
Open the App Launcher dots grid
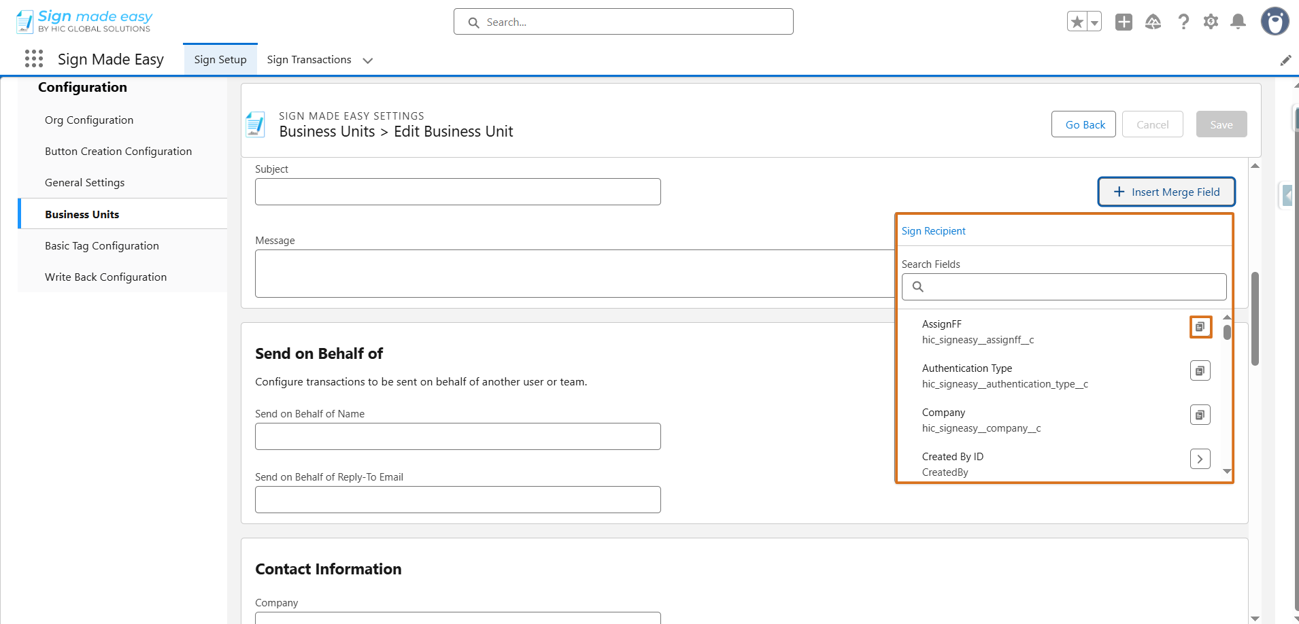pyautogui.click(x=33, y=59)
